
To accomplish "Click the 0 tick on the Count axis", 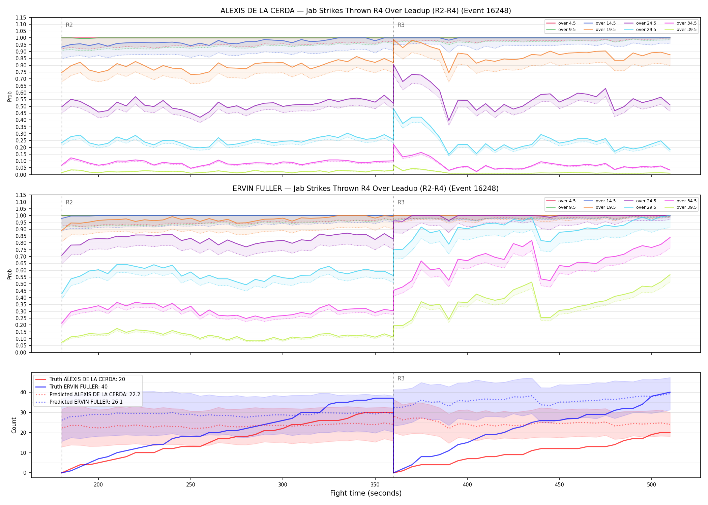I will pyautogui.click(x=25, y=473).
